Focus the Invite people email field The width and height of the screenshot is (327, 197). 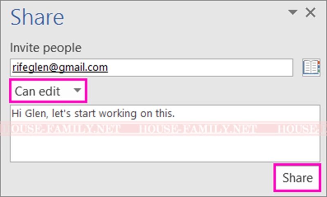point(151,67)
